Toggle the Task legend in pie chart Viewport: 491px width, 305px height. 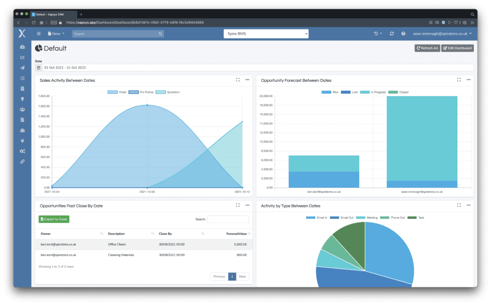pyautogui.click(x=416, y=218)
